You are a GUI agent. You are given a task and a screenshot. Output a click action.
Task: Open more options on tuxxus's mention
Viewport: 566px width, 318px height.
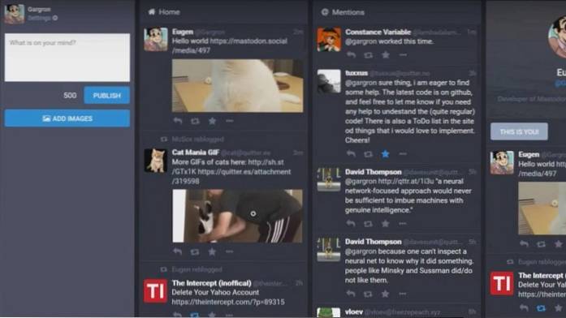pos(403,154)
